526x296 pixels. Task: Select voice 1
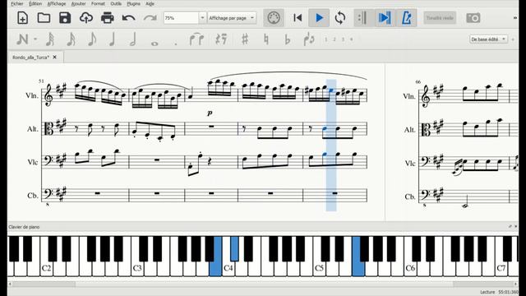[x=325, y=39]
